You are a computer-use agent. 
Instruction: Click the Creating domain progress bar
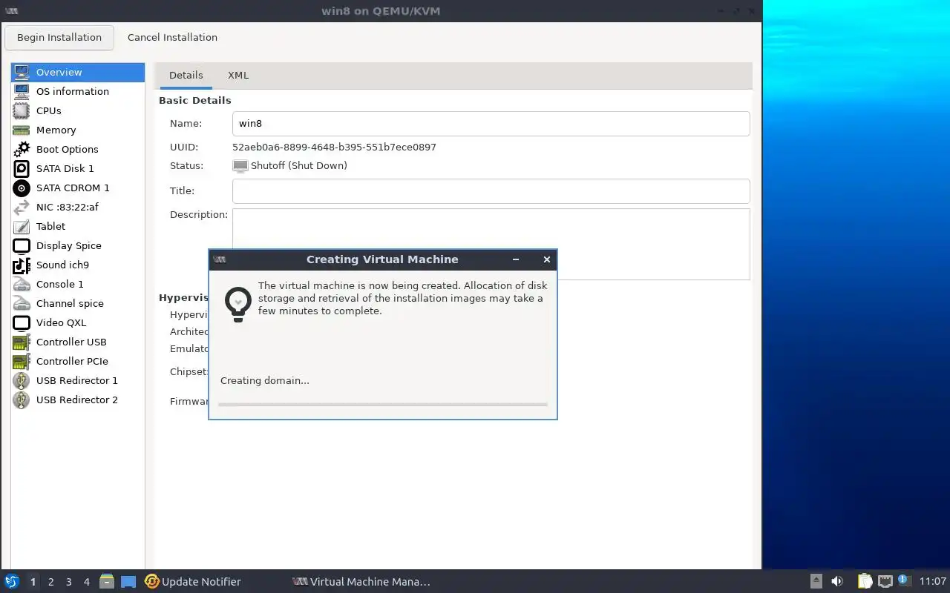[x=383, y=405]
